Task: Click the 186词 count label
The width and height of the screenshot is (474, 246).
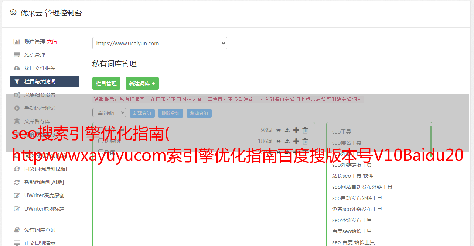Action: [x=265, y=141]
